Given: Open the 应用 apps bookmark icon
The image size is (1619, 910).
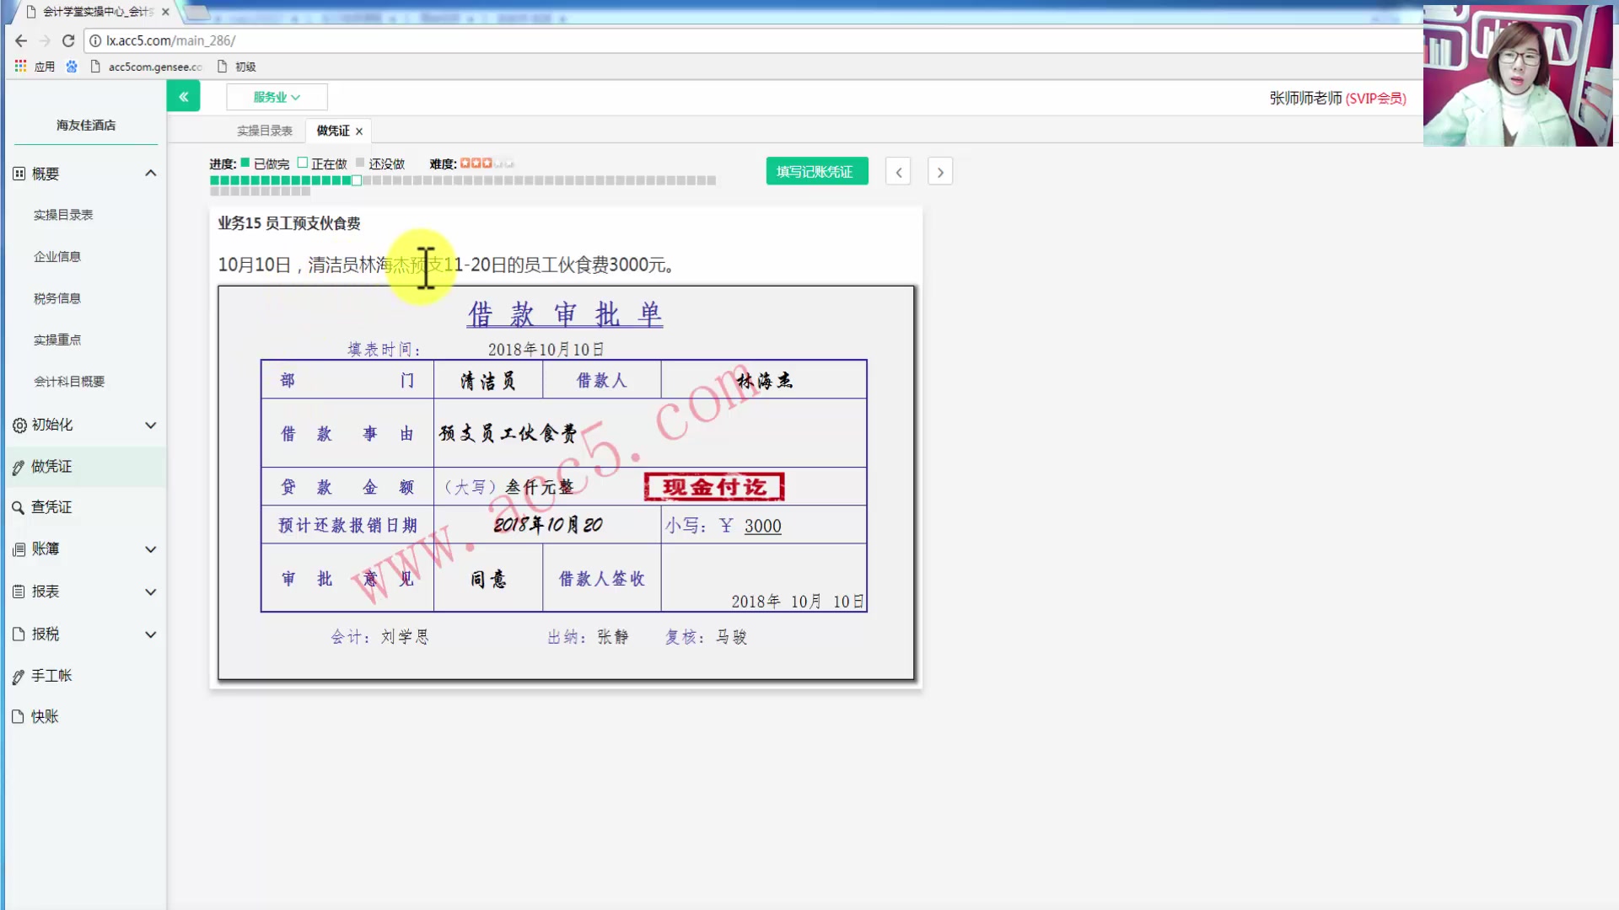Looking at the screenshot, I should [x=20, y=66].
